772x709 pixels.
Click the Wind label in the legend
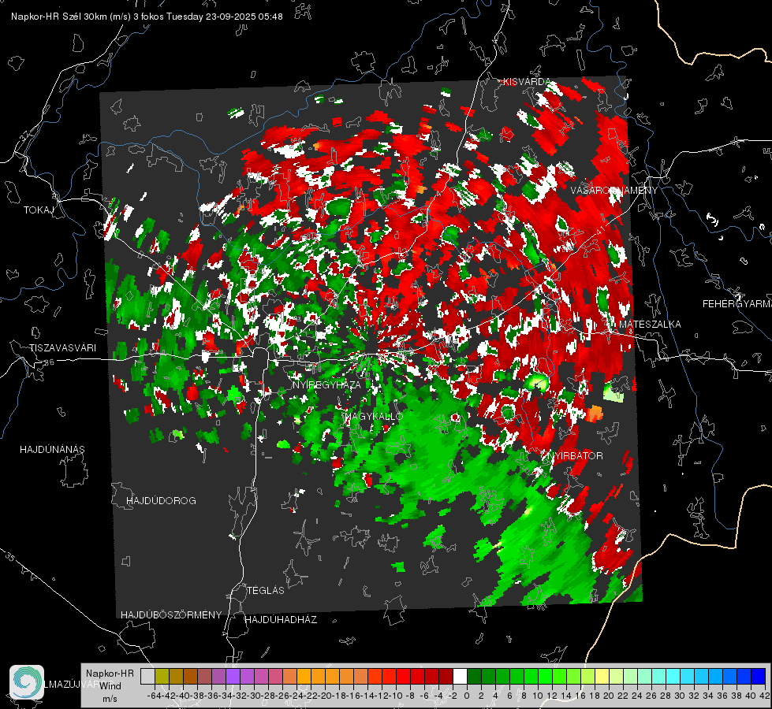pyautogui.click(x=110, y=686)
